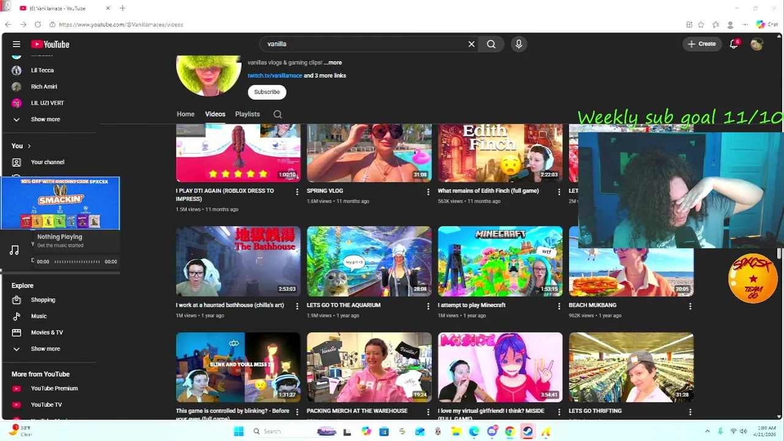
Task: Clear the search box with the X icon
Action: [x=472, y=44]
